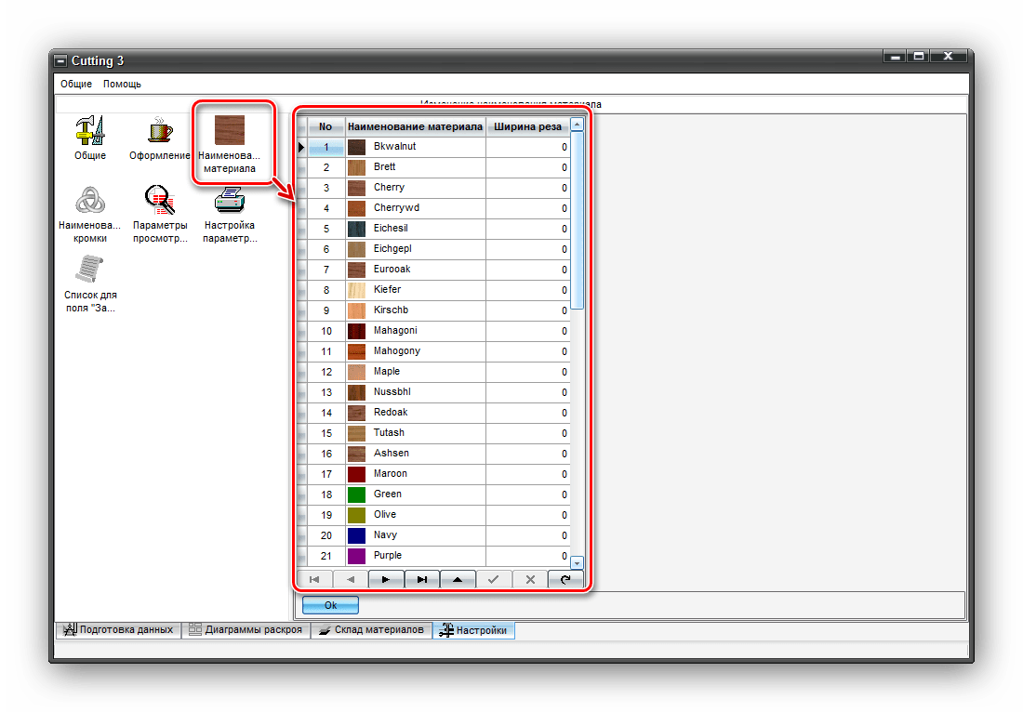Minimize the Cutting 3 window
The image size is (1023, 712).
point(895,56)
